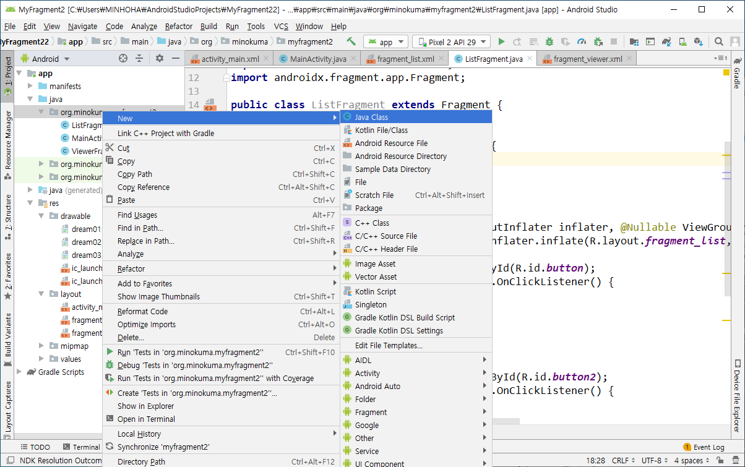745x467 pixels.
Task: Open the Event Log button
Action: 704,447
